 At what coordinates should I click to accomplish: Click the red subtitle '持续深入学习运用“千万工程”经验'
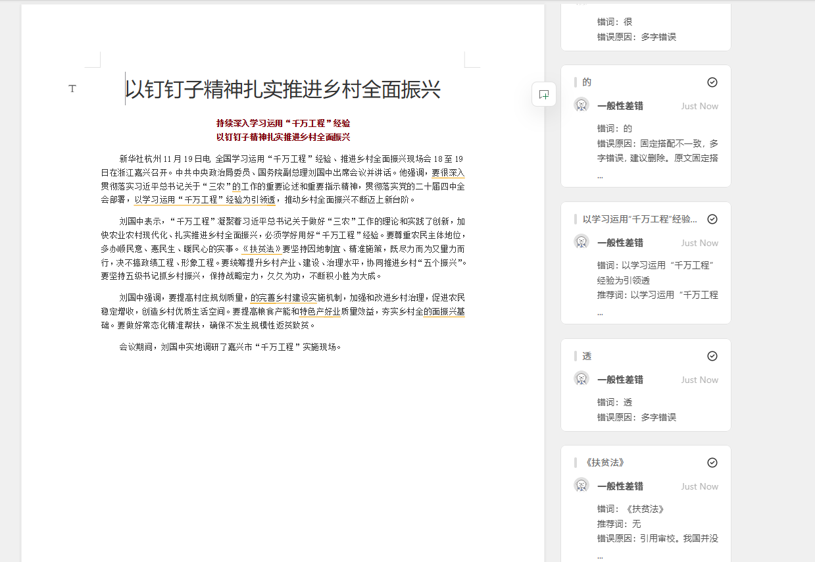point(283,123)
